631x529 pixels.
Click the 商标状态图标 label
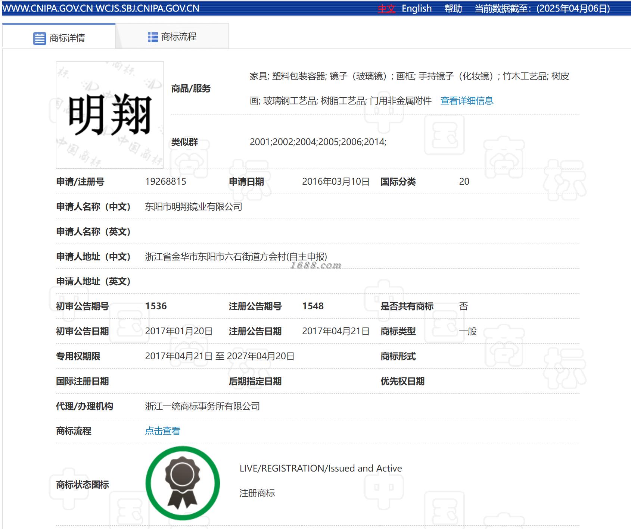click(83, 485)
